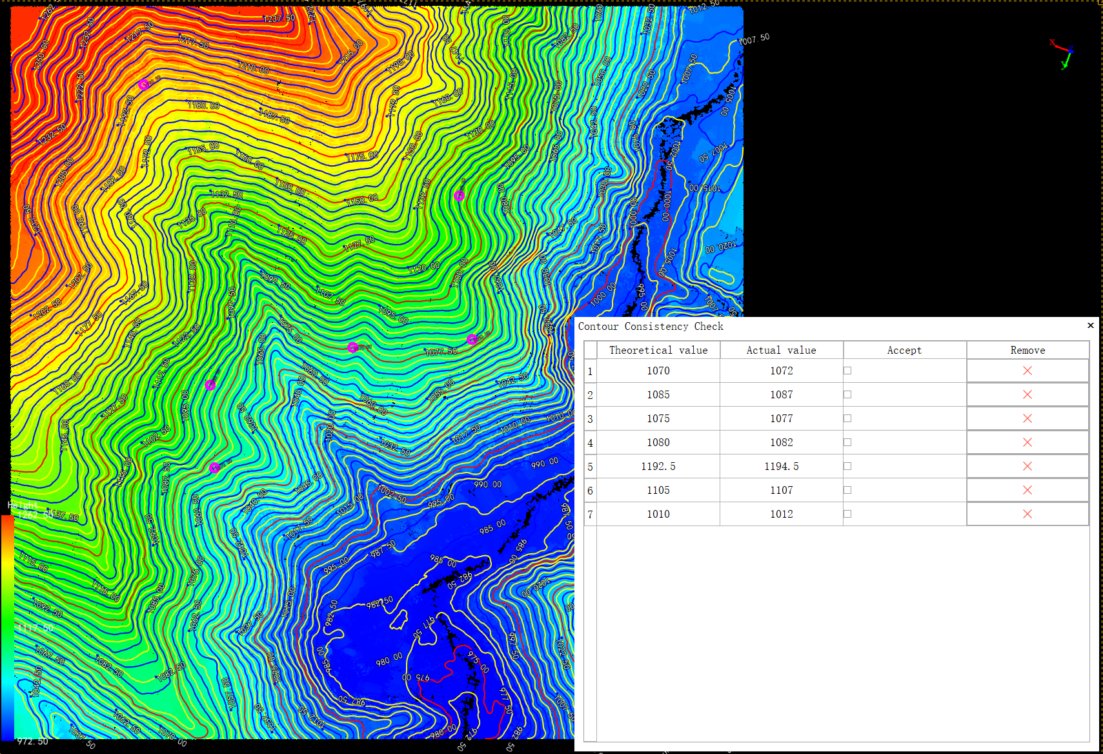Select theoretical value cell 1010

[658, 514]
